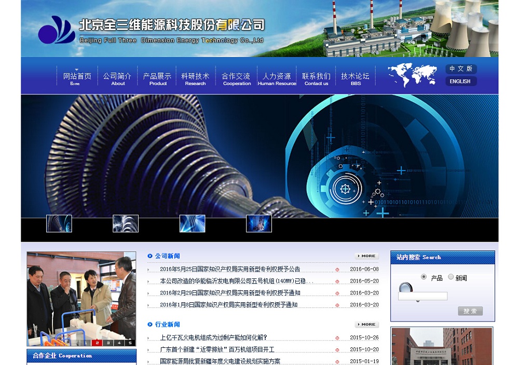The image size is (519, 365).
Task: Open news 2016年1月8日国家知识产权局 patent notice
Action: tap(228, 305)
